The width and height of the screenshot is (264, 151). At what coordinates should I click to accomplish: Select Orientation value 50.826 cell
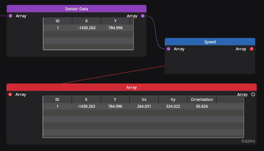pyautogui.click(x=202, y=106)
